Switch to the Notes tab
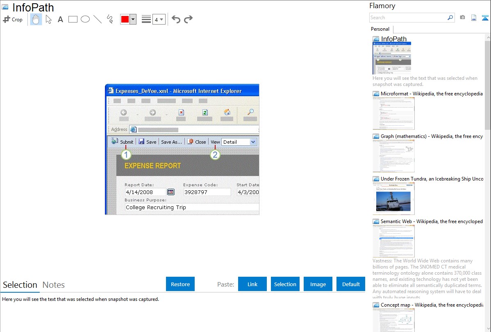 pyautogui.click(x=54, y=285)
